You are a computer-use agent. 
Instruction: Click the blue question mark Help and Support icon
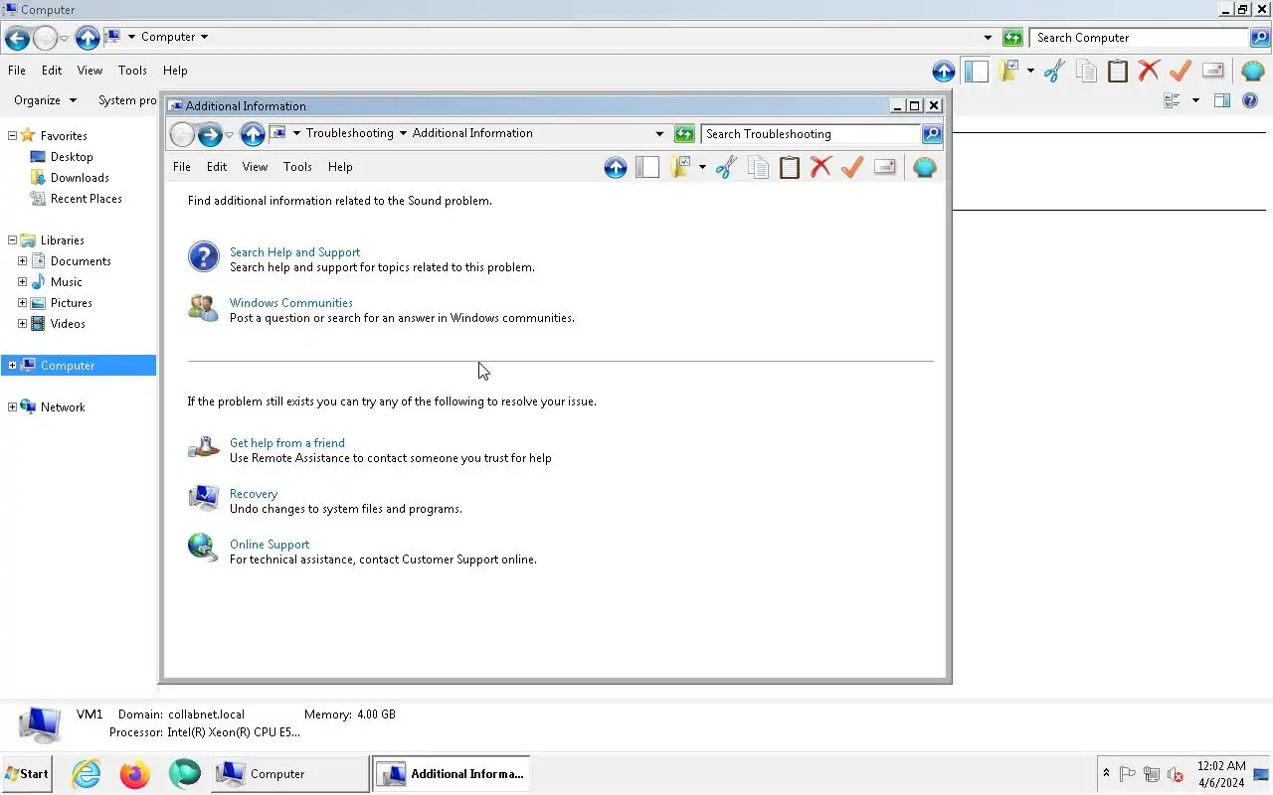204,257
